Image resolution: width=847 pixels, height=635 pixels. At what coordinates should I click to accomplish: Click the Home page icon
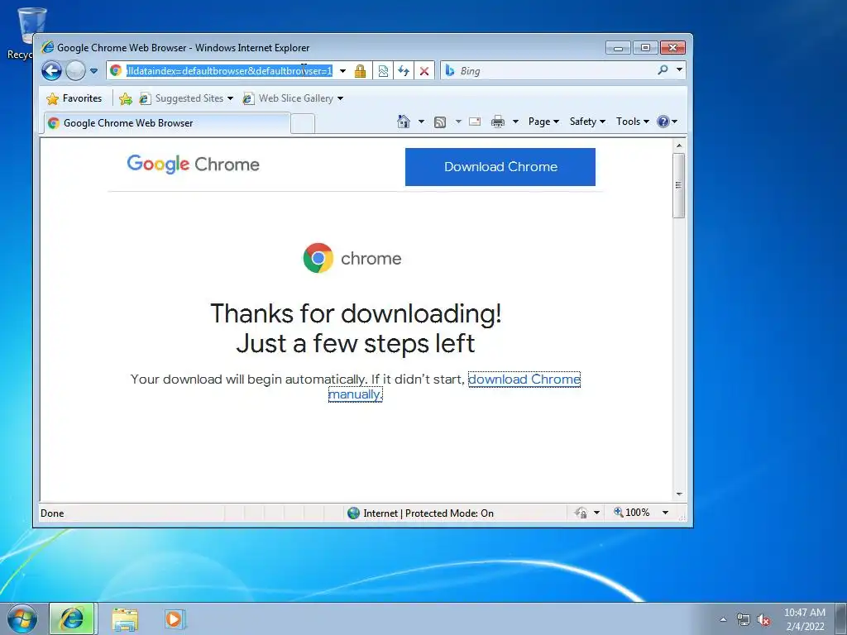pos(404,122)
